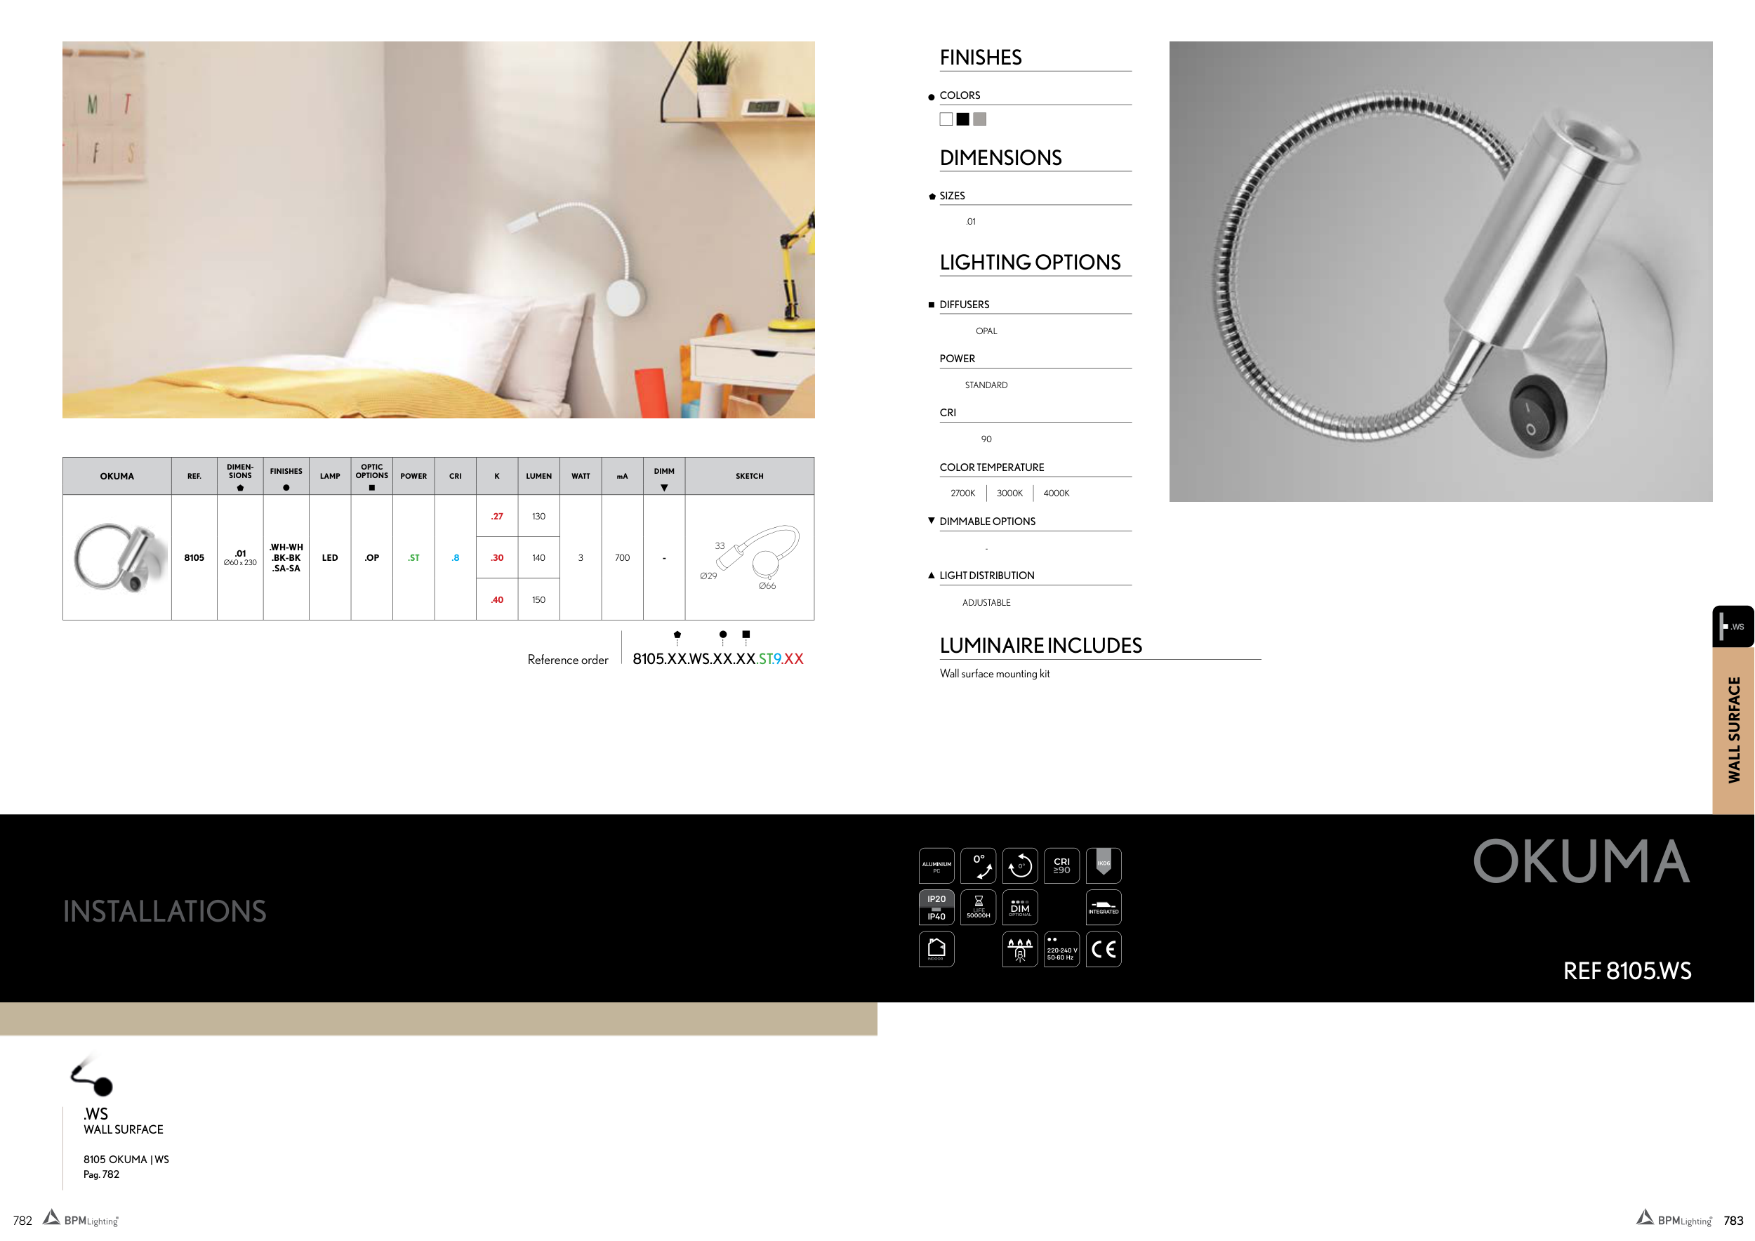Click the Life 50000H hourglass icon
This screenshot has height=1241, width=1755.
tap(978, 907)
